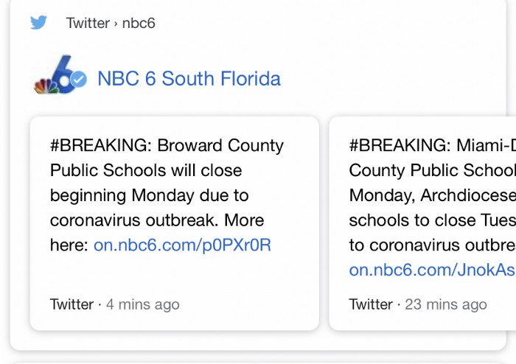This screenshot has width=516, height=364.
Task: Click the '4 mins ago' timestamp
Action: [143, 304]
